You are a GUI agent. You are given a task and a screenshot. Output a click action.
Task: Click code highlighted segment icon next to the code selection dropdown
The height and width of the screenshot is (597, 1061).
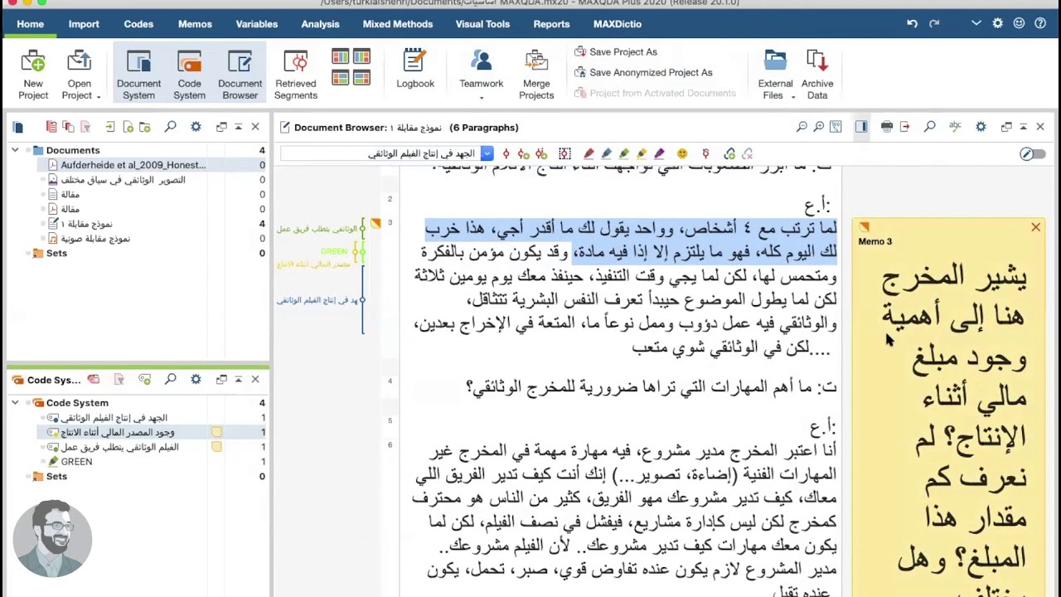[x=505, y=153]
